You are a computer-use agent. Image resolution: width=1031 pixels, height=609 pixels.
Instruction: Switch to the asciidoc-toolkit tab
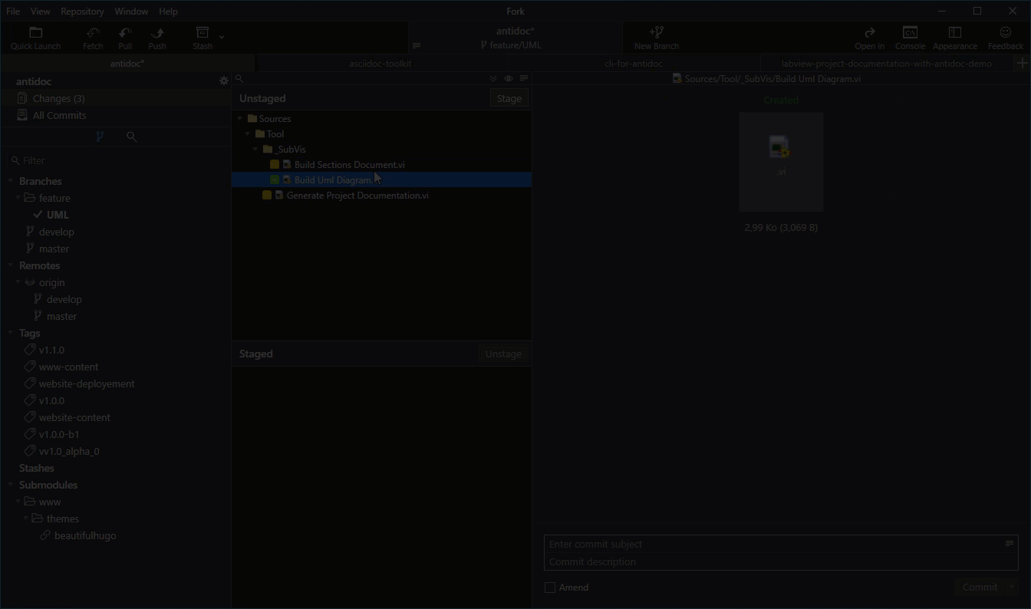[x=380, y=64]
